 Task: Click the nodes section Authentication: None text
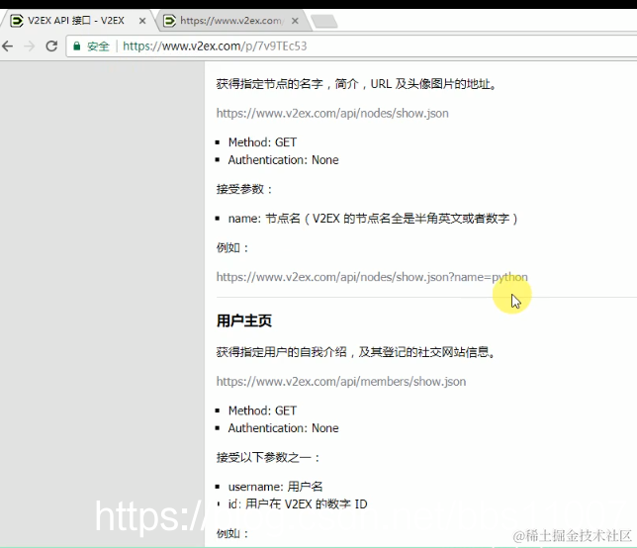tap(284, 160)
